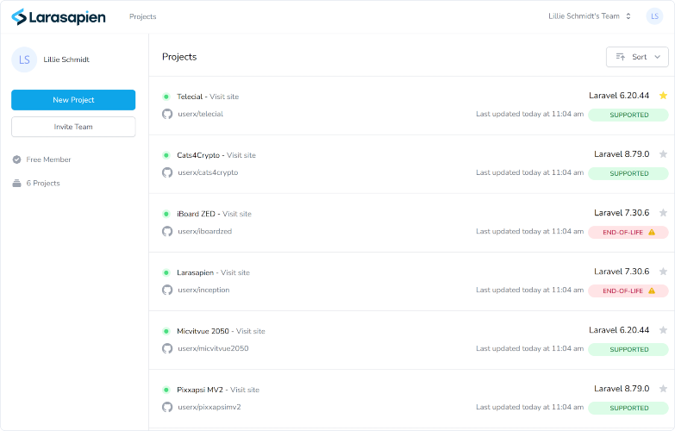Click Cats4Crypto's Laravel 8.79.0 version text
The height and width of the screenshot is (431, 675).
(622, 154)
